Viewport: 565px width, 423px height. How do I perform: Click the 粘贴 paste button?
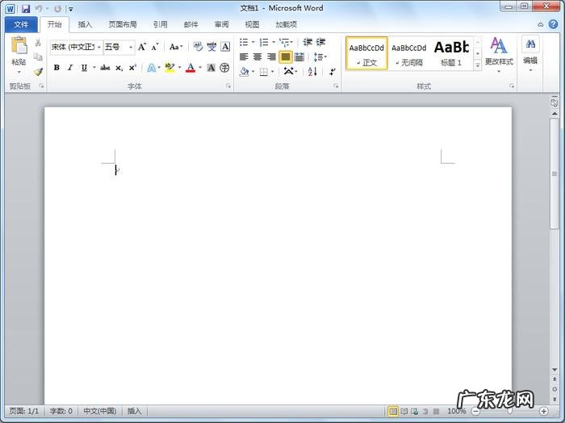pyautogui.click(x=18, y=52)
